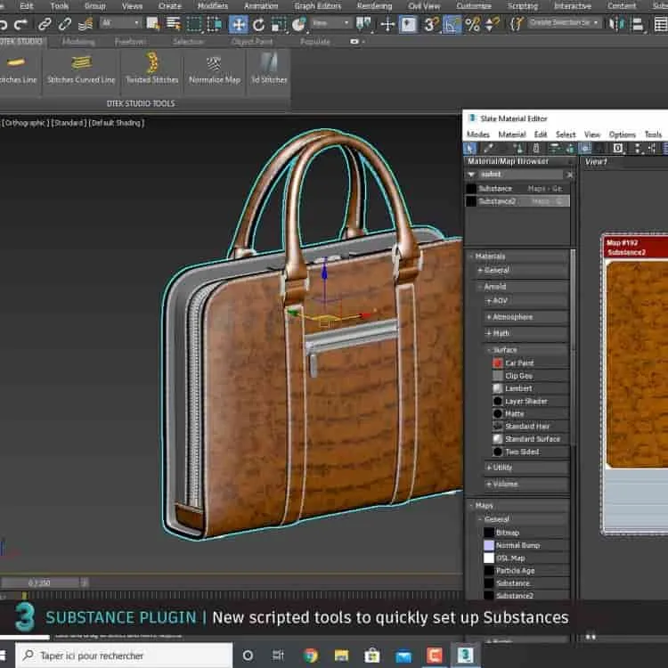Clear the browser search with X button
Image resolution: width=668 pixels, height=668 pixels.
(570, 175)
